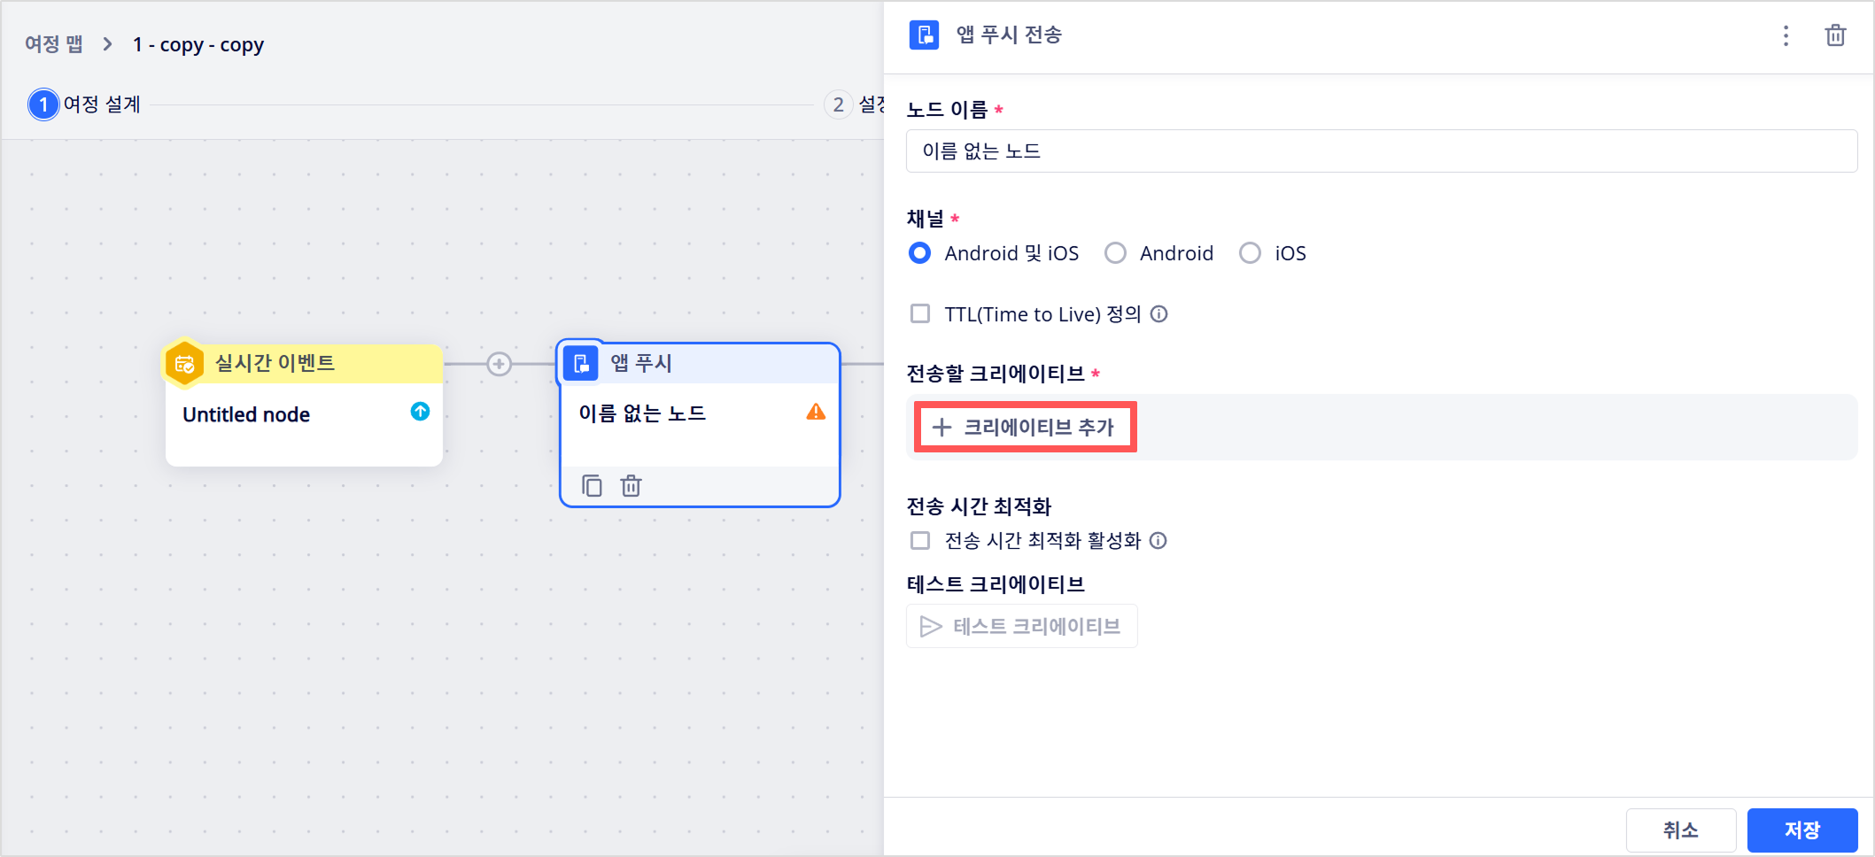This screenshot has width=1875, height=857.
Task: Enable the TTL(Time to Live) checkbox
Action: (x=920, y=314)
